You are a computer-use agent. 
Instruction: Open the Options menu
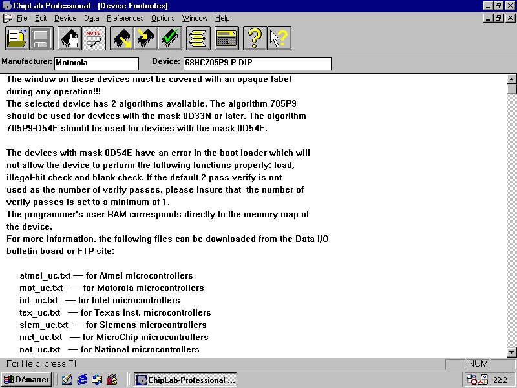click(163, 18)
